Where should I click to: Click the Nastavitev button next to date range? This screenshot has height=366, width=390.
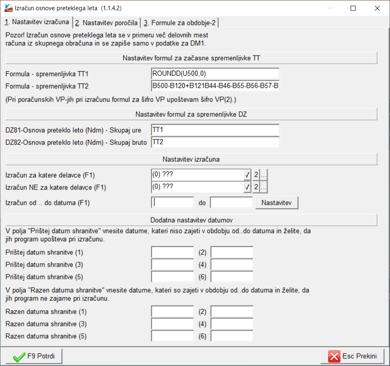pos(277,203)
